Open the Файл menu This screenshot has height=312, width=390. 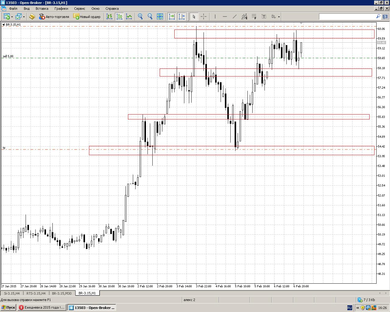click(13, 9)
